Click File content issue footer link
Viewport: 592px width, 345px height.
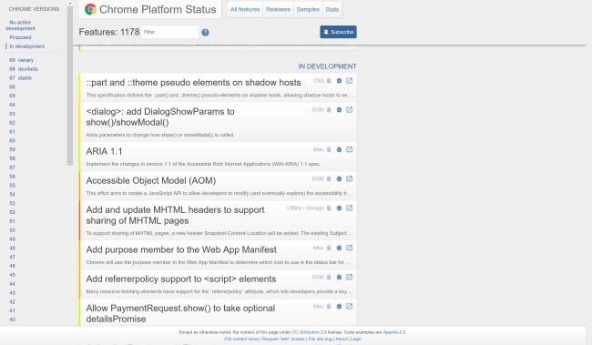pos(241,339)
